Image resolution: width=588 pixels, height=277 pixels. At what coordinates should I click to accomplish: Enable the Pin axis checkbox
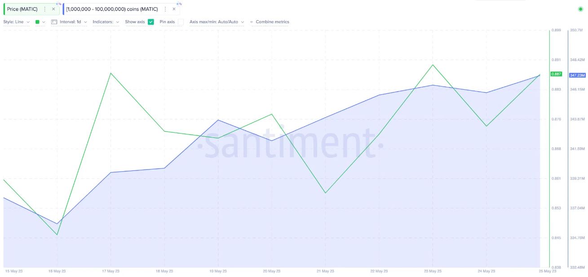181,22
